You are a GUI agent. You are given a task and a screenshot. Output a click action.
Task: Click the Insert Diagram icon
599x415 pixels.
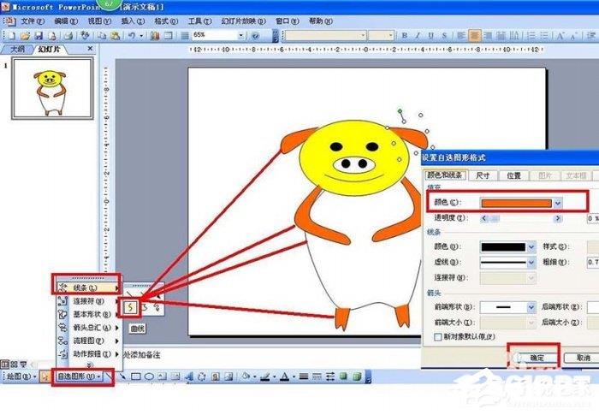click(x=202, y=376)
